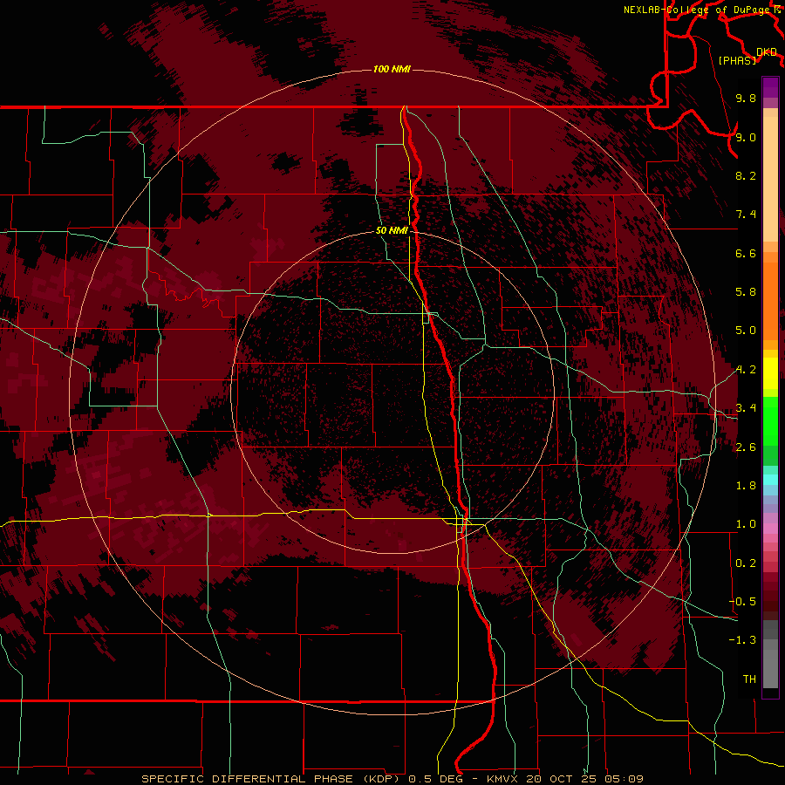Click the "50 NMI" range ring label
Image resolution: width=785 pixels, height=785 pixels.
pyautogui.click(x=392, y=230)
